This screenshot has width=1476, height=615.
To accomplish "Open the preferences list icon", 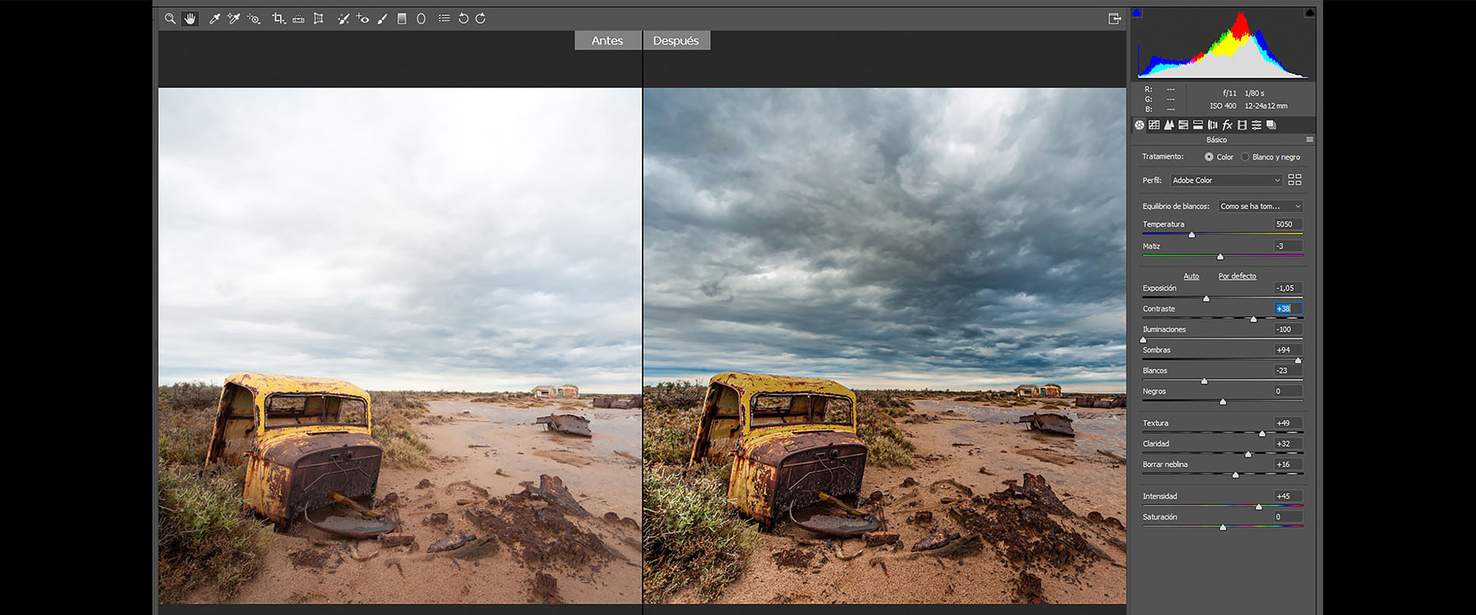I will click(x=444, y=18).
